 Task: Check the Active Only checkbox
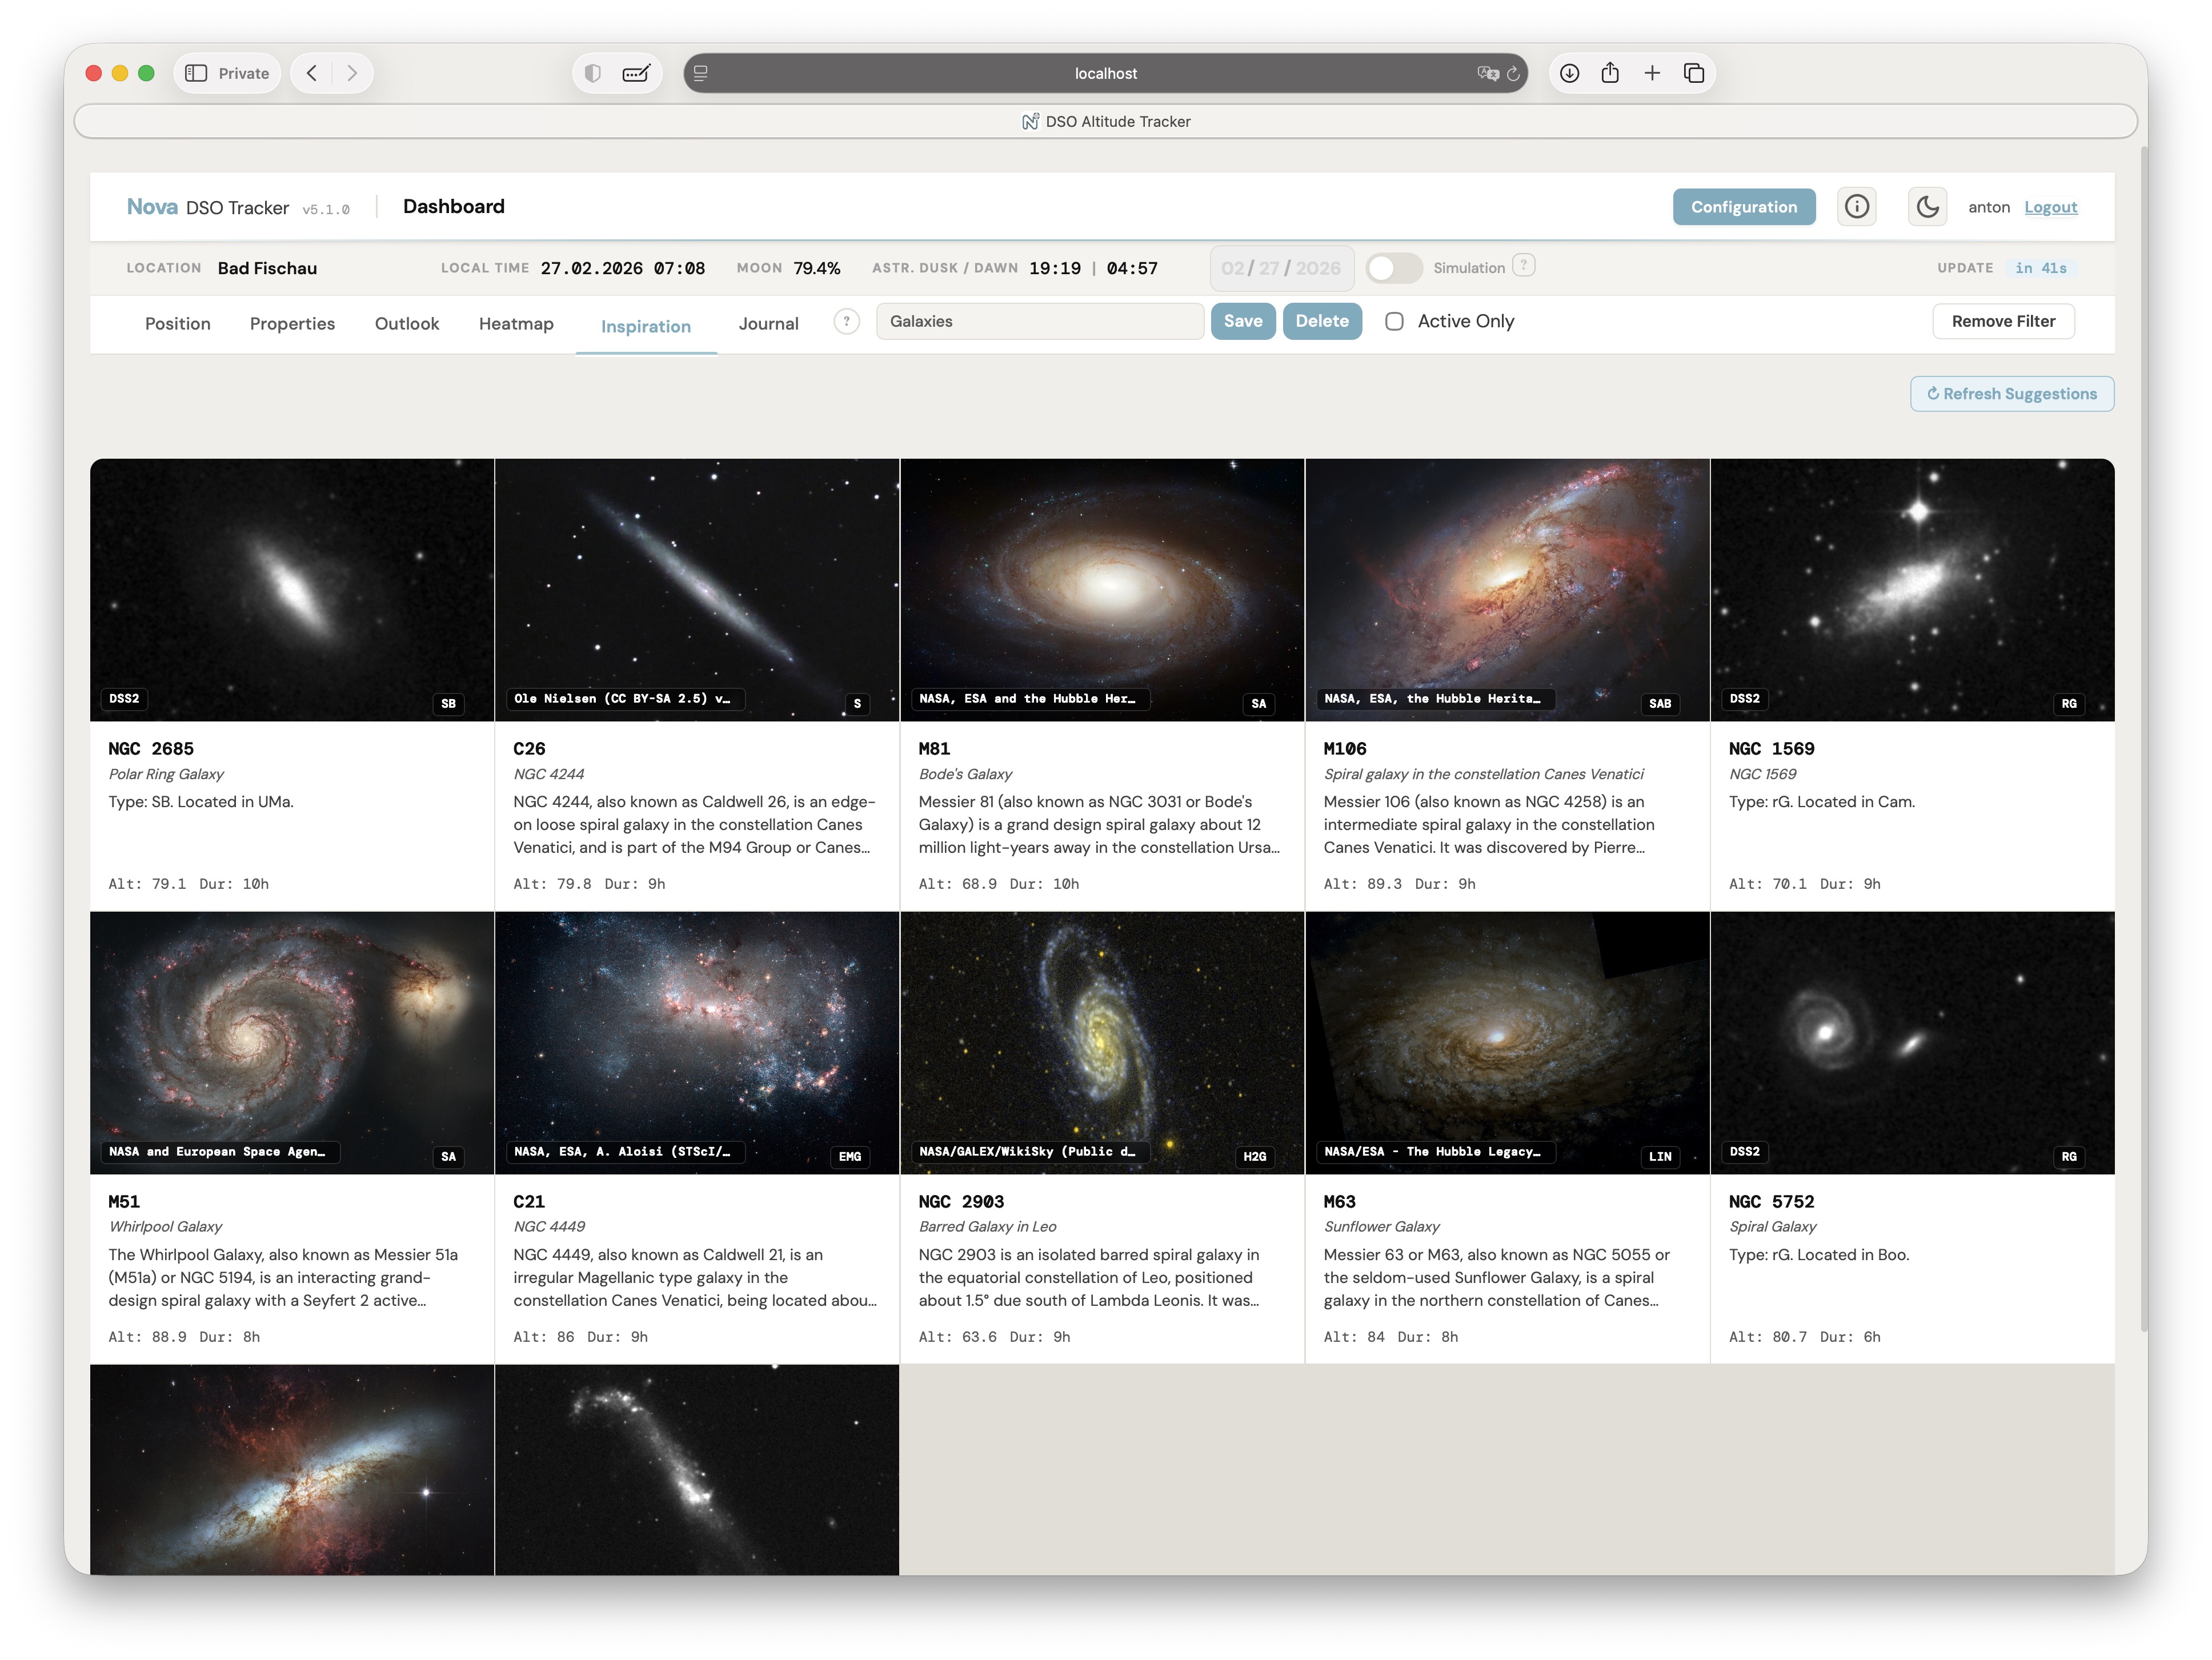point(1394,321)
